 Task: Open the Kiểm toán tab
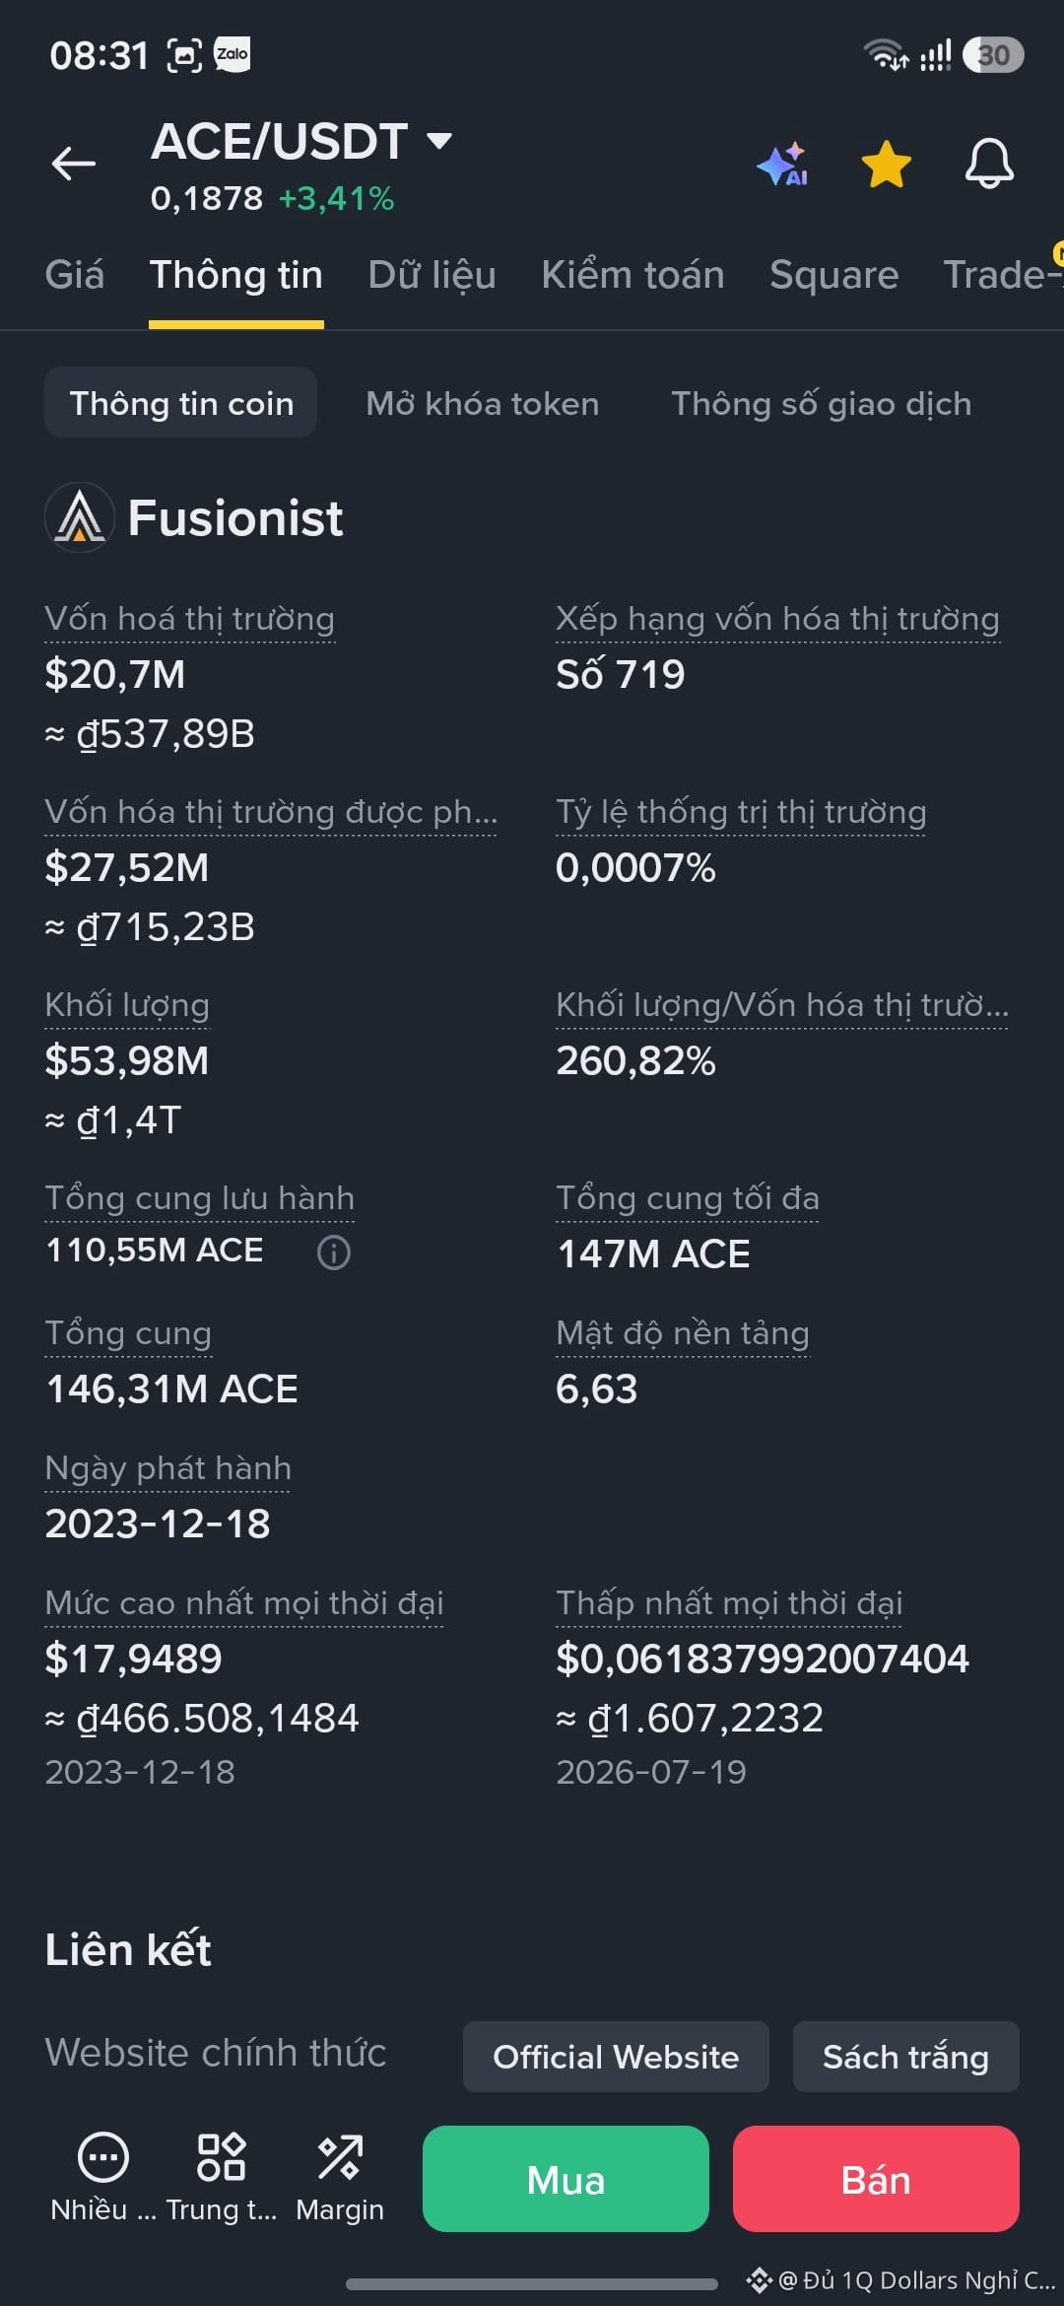pyautogui.click(x=632, y=275)
